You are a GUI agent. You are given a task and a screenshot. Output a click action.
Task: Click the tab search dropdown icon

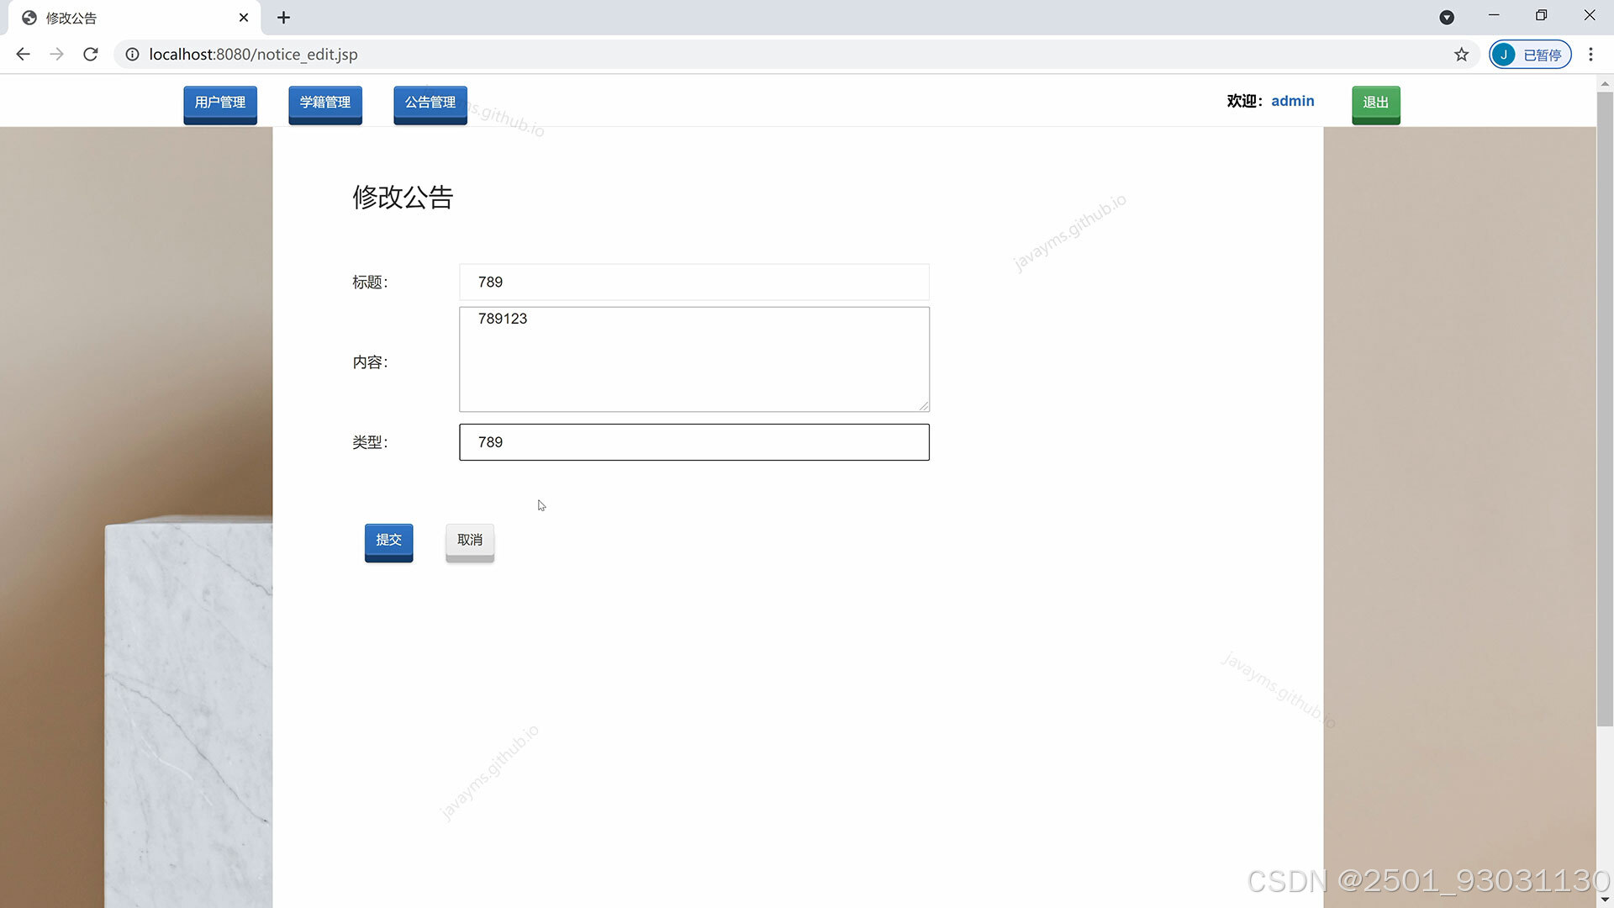click(x=1447, y=18)
